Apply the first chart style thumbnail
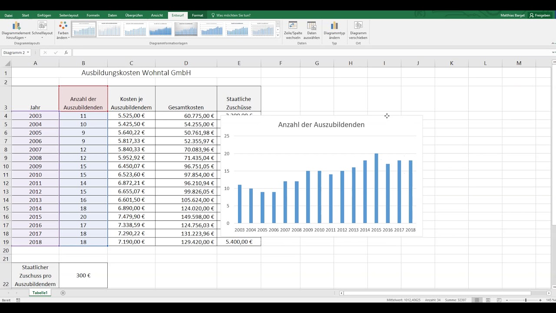The image size is (556, 313). [84, 30]
